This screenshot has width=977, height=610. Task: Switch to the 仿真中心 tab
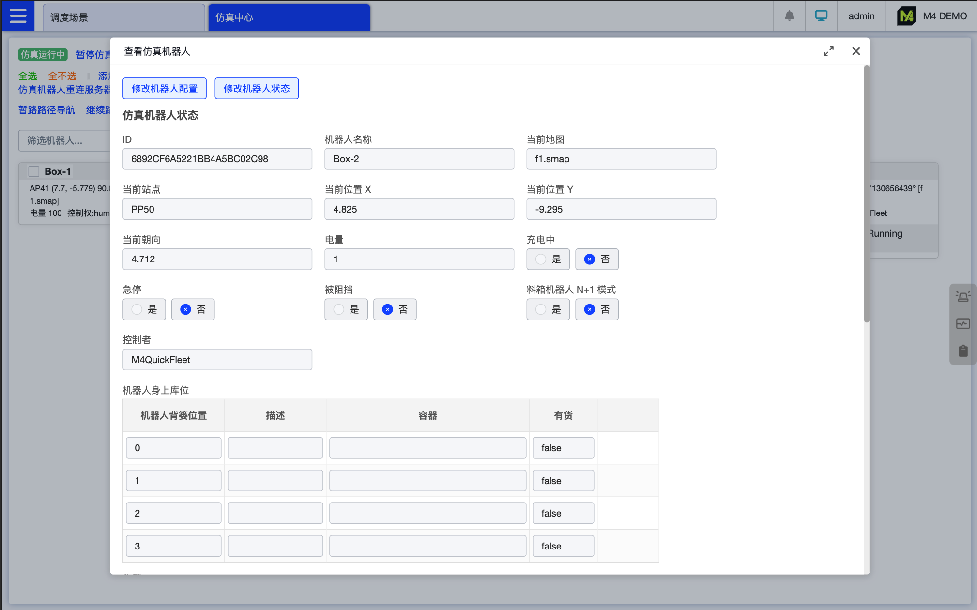[x=289, y=17]
